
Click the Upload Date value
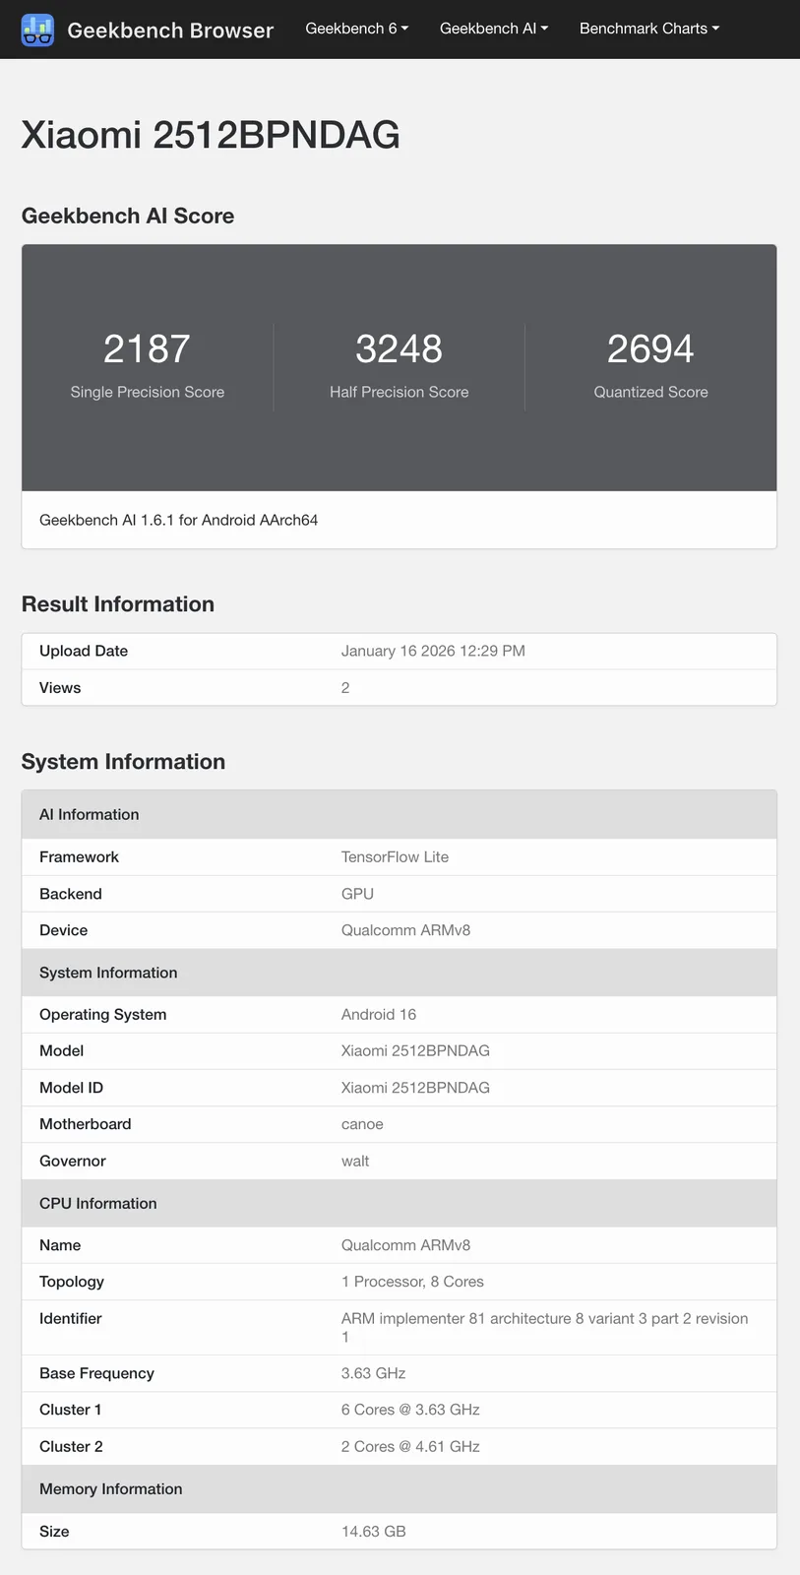pos(433,651)
